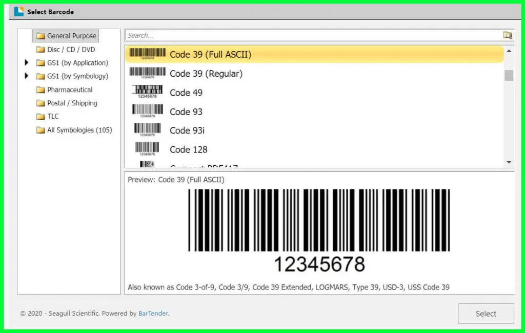Expand the GS1 (by Application) category
525x333 pixels.
[27, 62]
